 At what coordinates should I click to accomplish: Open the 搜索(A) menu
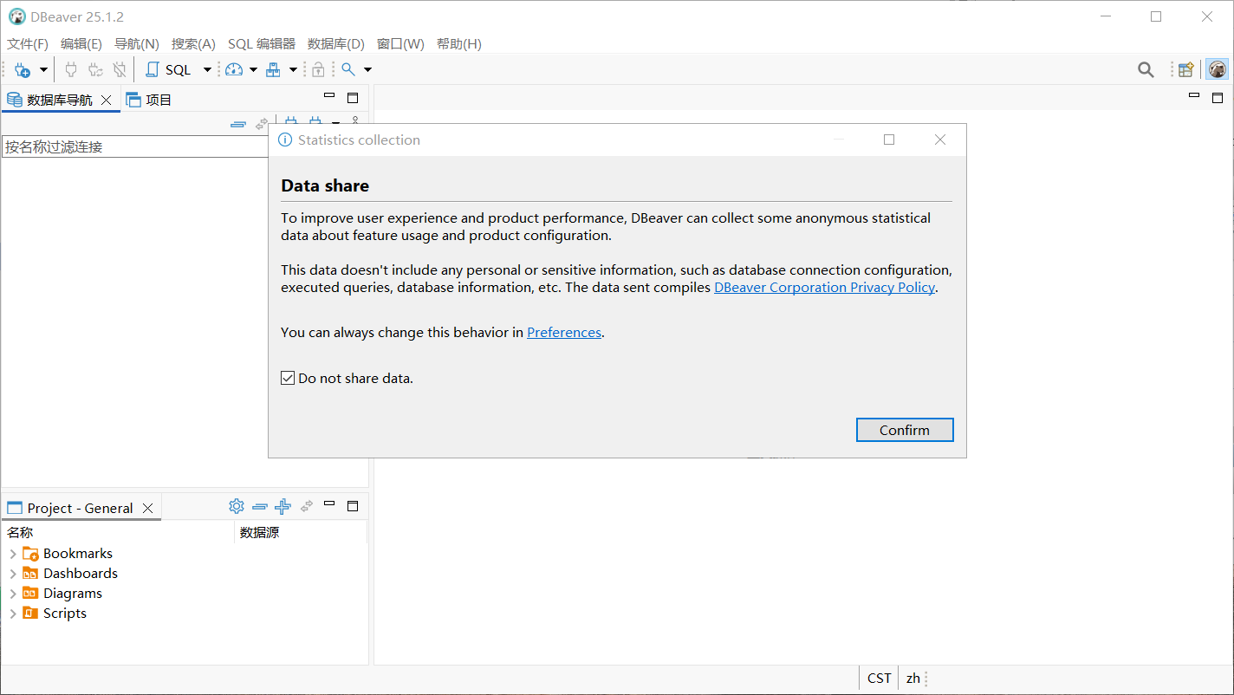(x=193, y=44)
